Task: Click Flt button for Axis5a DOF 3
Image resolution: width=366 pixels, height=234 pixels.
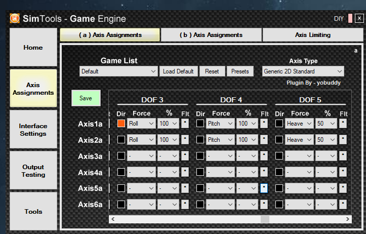Action: pyautogui.click(x=185, y=188)
